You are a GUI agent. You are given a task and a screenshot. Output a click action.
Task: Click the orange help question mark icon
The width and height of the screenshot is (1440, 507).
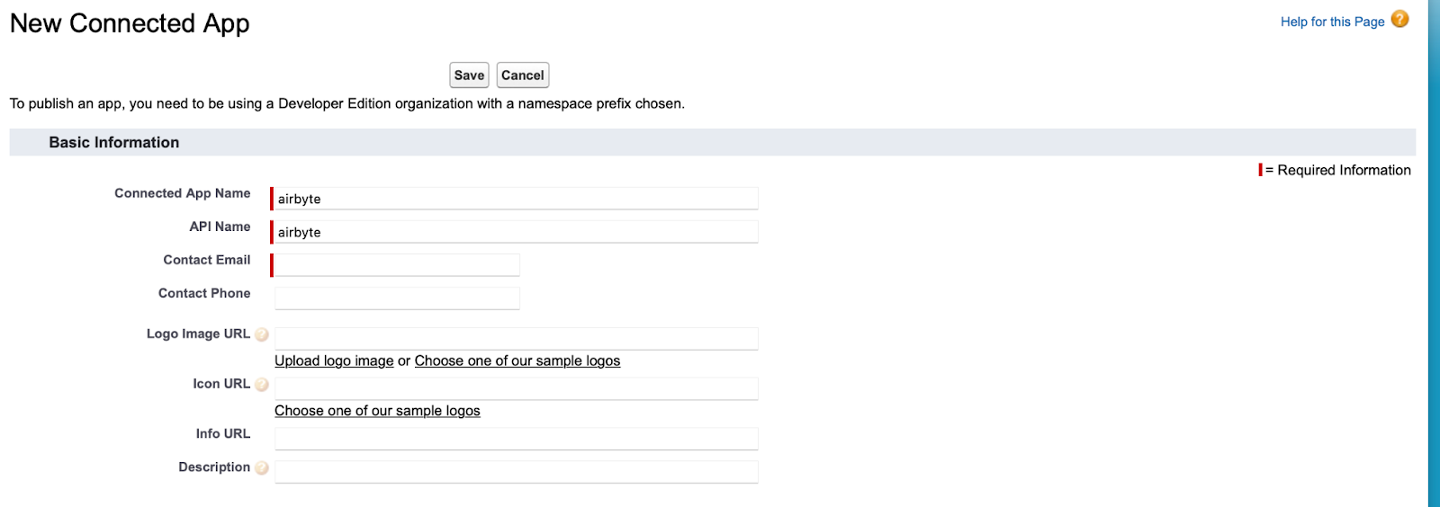pyautogui.click(x=1399, y=19)
